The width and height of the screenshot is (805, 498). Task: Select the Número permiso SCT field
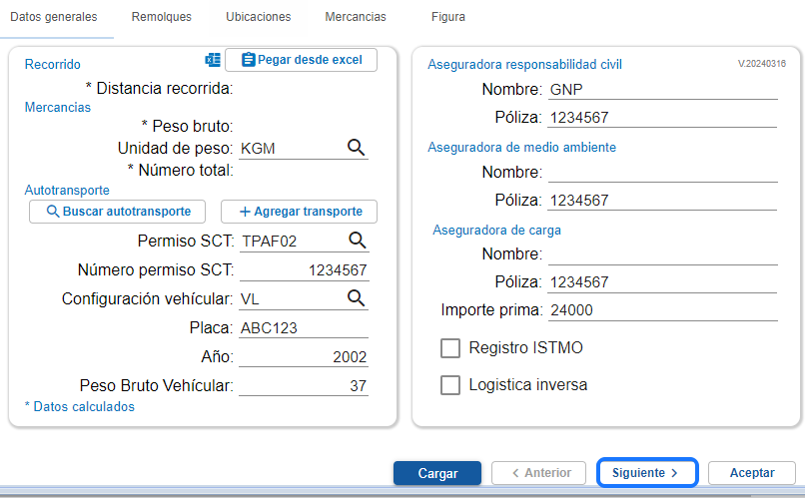(x=304, y=270)
